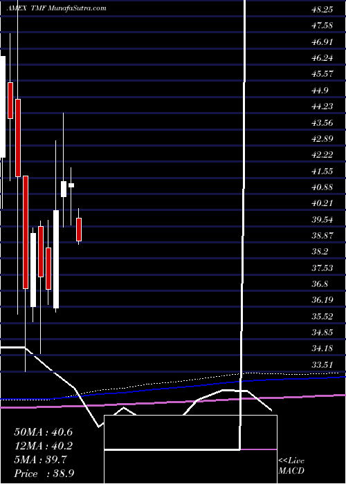Click the 37.53 price axis label

pyautogui.click(x=322, y=268)
